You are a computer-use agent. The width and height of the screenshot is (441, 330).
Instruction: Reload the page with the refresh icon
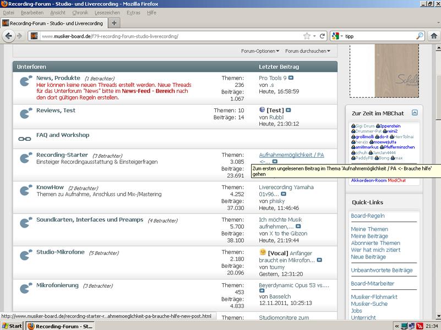click(x=322, y=36)
